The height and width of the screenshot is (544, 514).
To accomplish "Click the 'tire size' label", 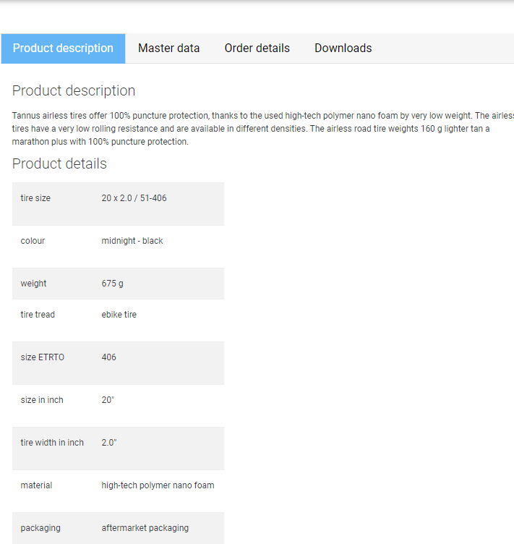I will click(35, 198).
